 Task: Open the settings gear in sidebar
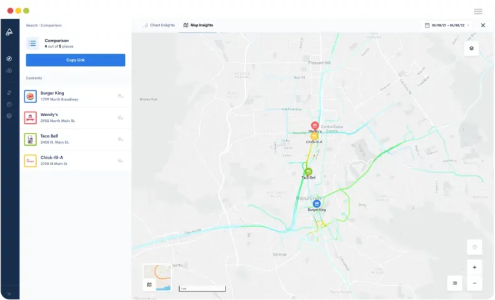[x=9, y=115]
